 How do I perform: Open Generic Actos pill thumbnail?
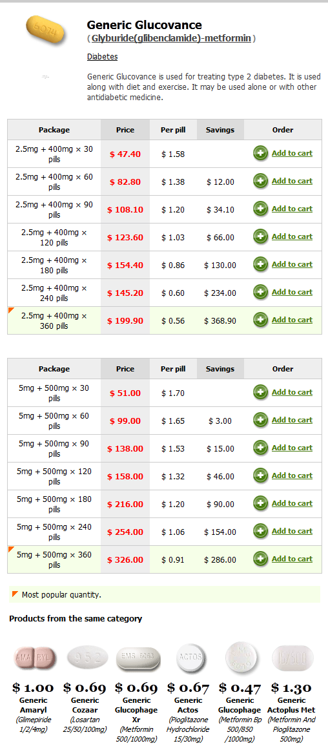point(190,658)
